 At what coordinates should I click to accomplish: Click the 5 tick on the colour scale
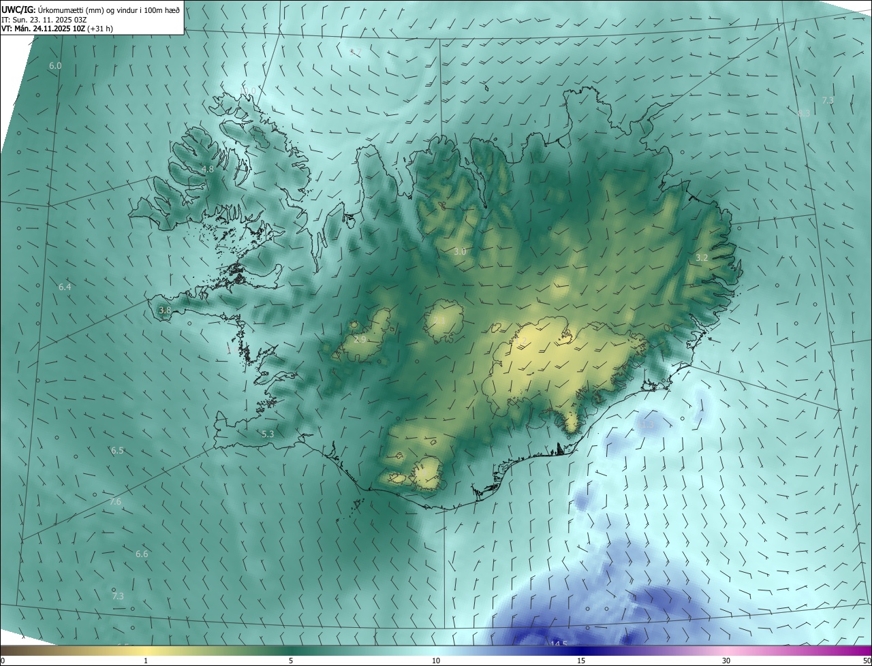tap(291, 661)
